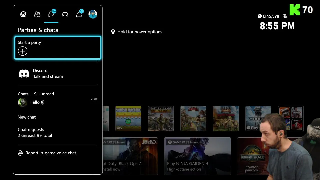Select the Parties & chats tab icon

tap(51, 14)
